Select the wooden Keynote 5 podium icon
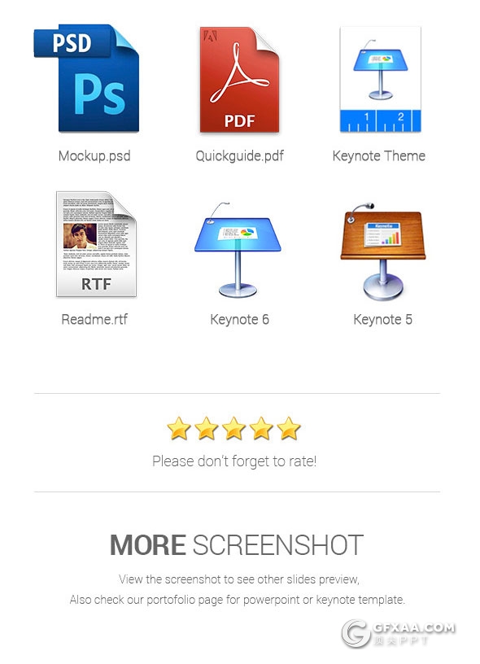This screenshot has height=664, width=480. pos(383,251)
